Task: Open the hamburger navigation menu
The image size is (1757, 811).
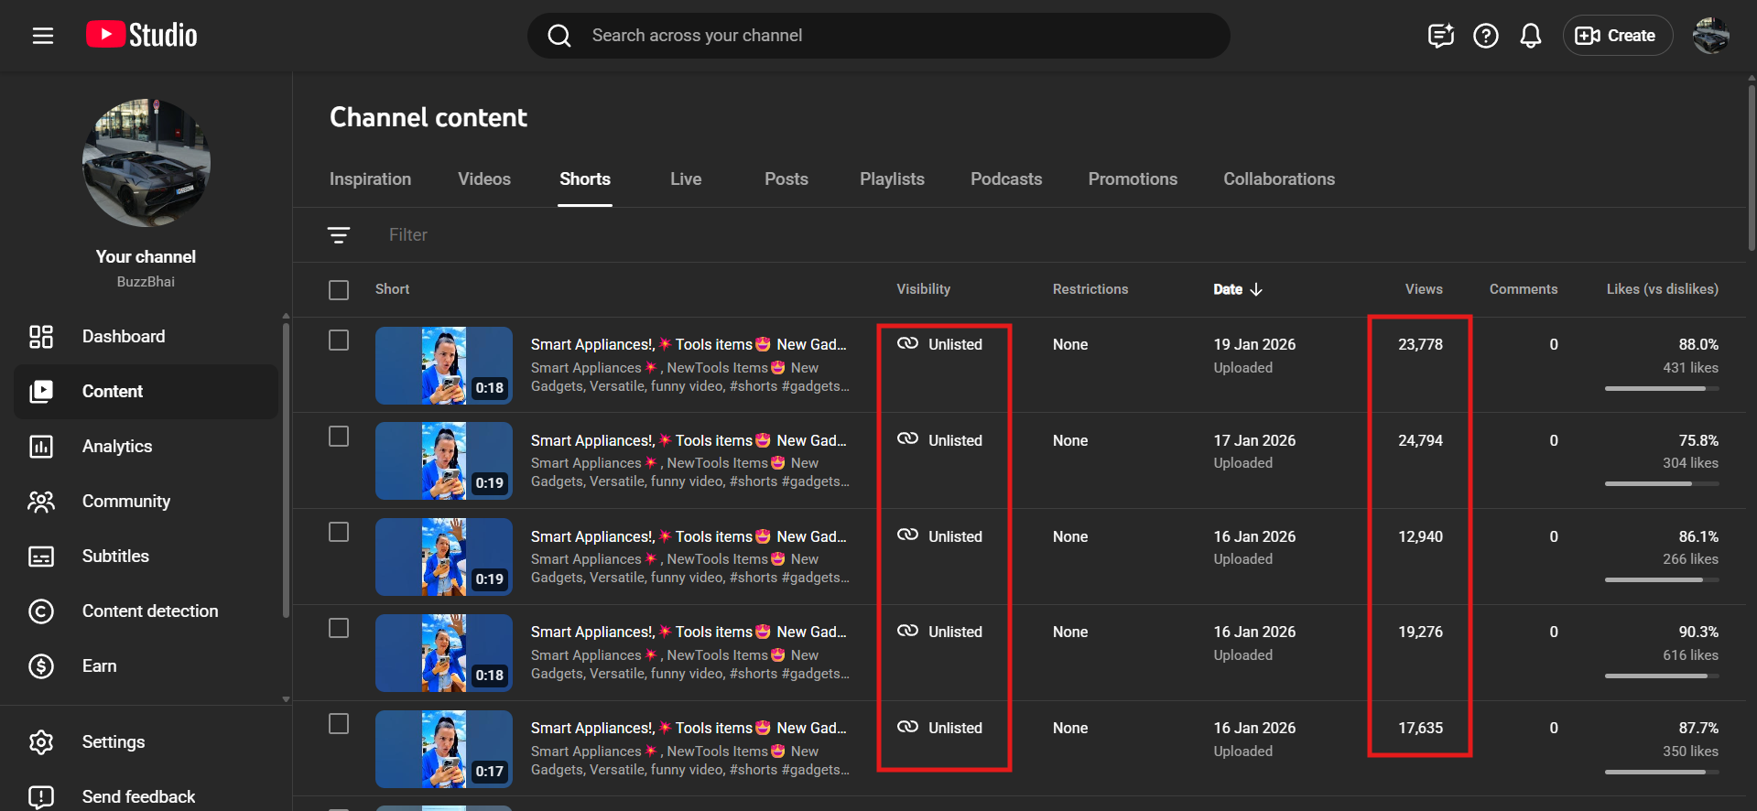Action: point(43,36)
